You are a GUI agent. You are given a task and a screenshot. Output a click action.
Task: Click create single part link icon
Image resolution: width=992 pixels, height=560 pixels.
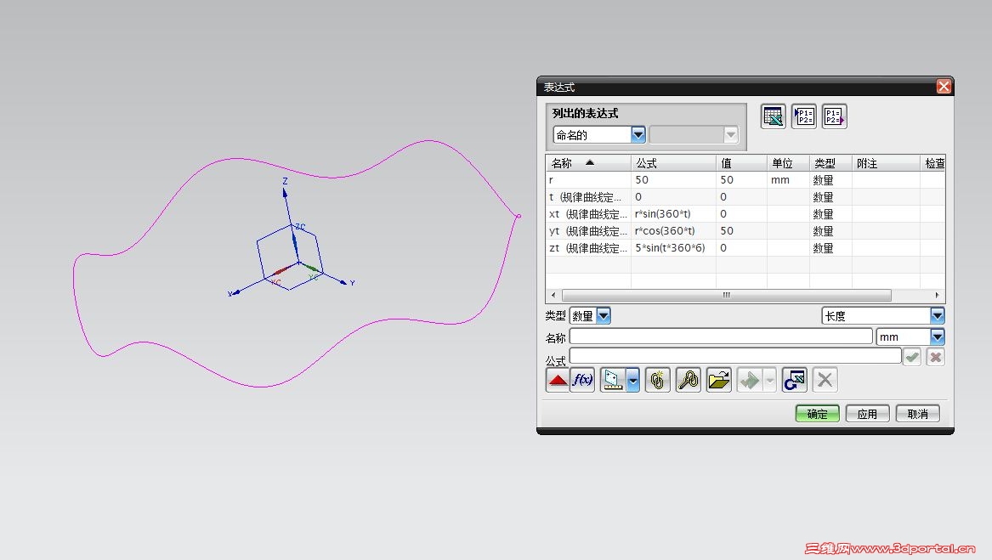[657, 381]
